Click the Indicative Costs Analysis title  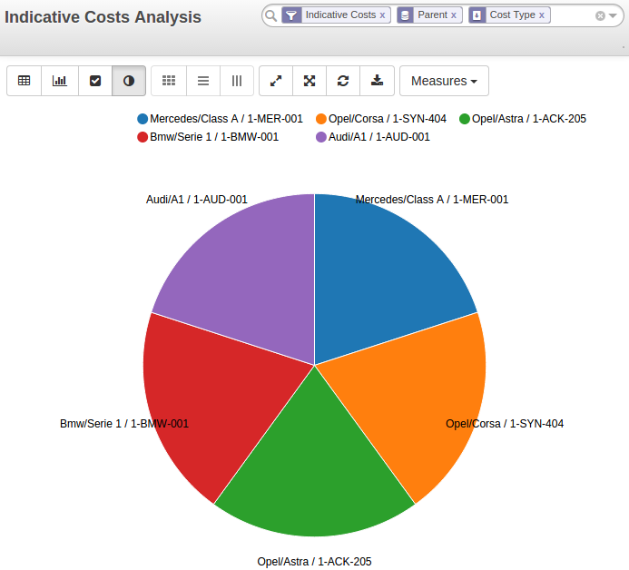[x=103, y=17]
